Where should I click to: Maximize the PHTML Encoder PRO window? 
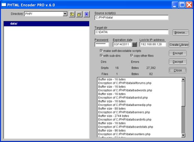(182, 5)
